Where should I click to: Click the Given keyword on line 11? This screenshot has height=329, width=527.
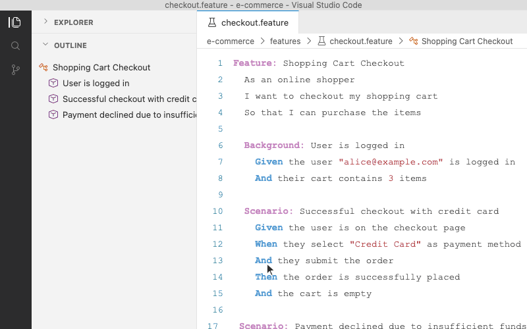click(x=269, y=228)
